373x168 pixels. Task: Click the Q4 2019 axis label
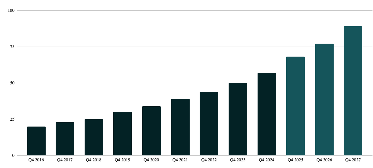[122, 160]
